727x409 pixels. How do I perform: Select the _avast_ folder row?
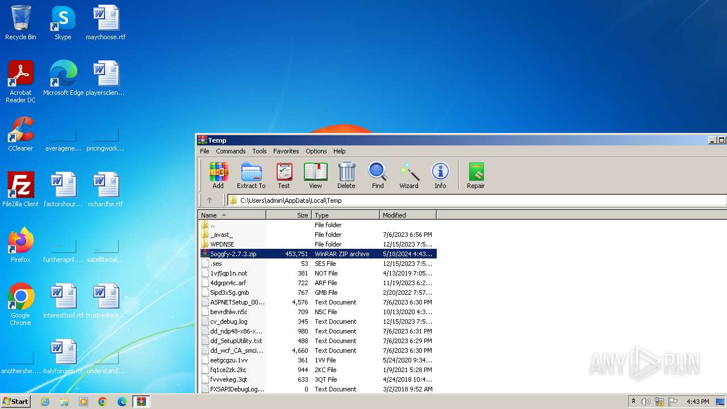(317, 235)
